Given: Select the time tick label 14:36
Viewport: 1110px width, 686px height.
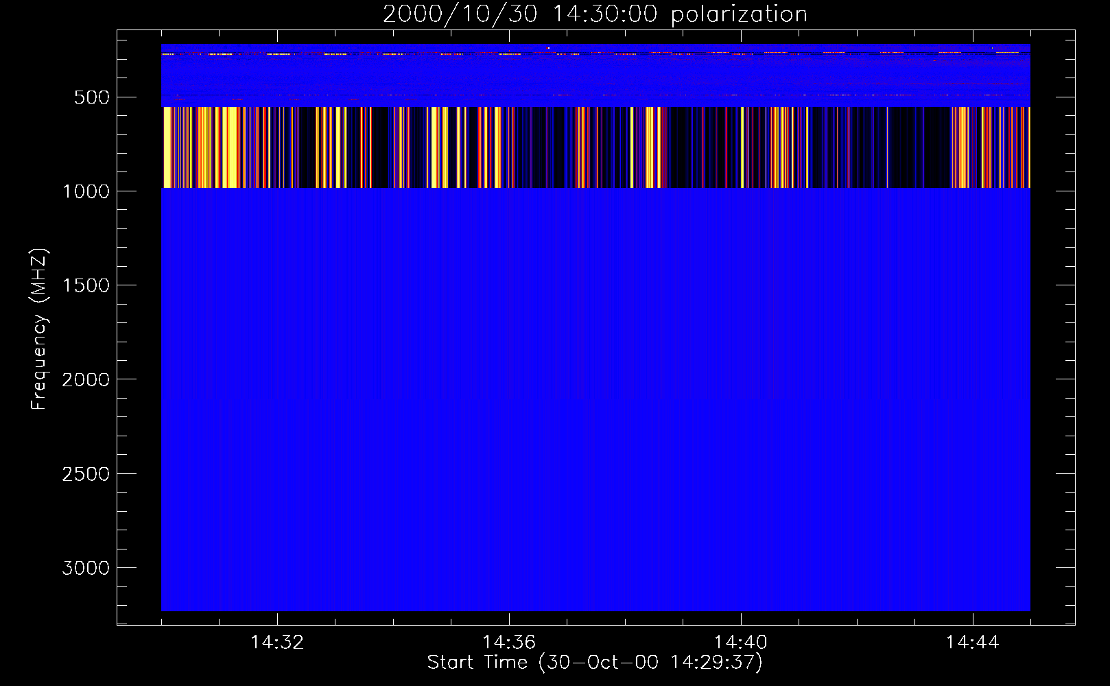Looking at the screenshot, I should click(x=509, y=643).
